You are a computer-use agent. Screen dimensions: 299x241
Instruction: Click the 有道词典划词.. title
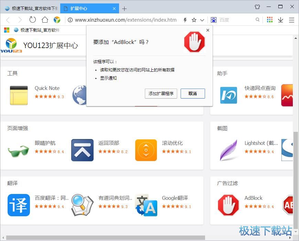tap(115, 198)
